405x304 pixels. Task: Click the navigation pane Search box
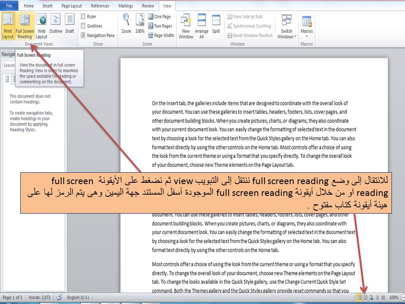9,65
